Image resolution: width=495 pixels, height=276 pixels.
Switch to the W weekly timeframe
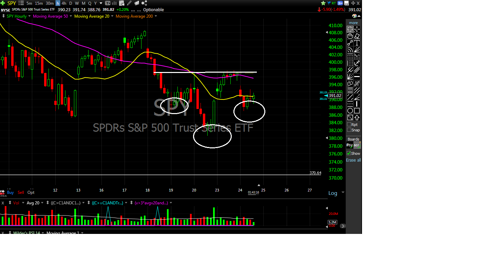pyautogui.click(x=77, y=3)
